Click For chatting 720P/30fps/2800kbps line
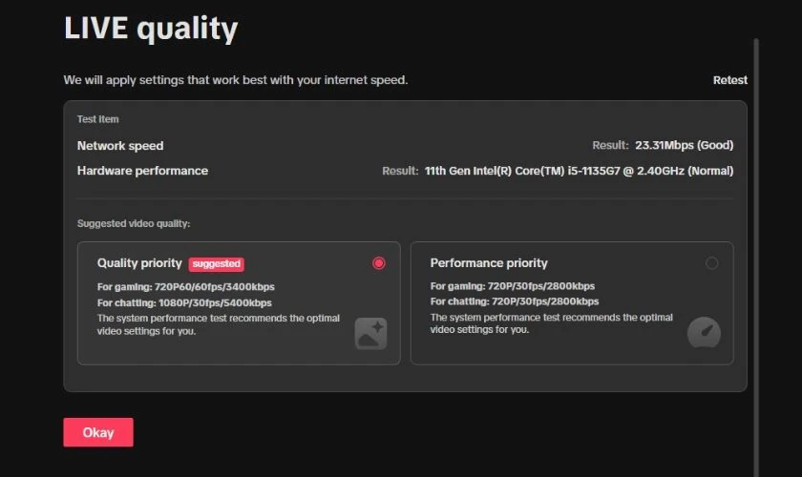This screenshot has height=477, width=802. [515, 301]
